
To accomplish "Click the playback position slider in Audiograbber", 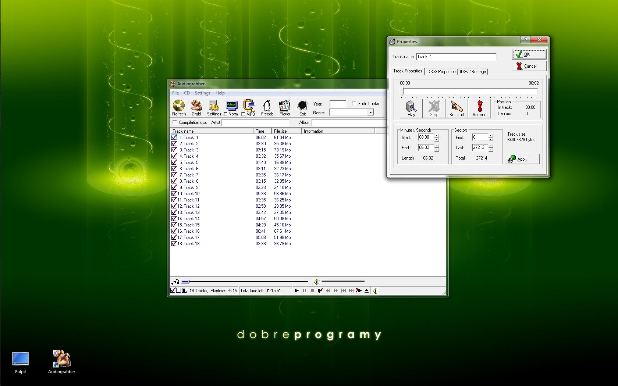I will (x=245, y=282).
